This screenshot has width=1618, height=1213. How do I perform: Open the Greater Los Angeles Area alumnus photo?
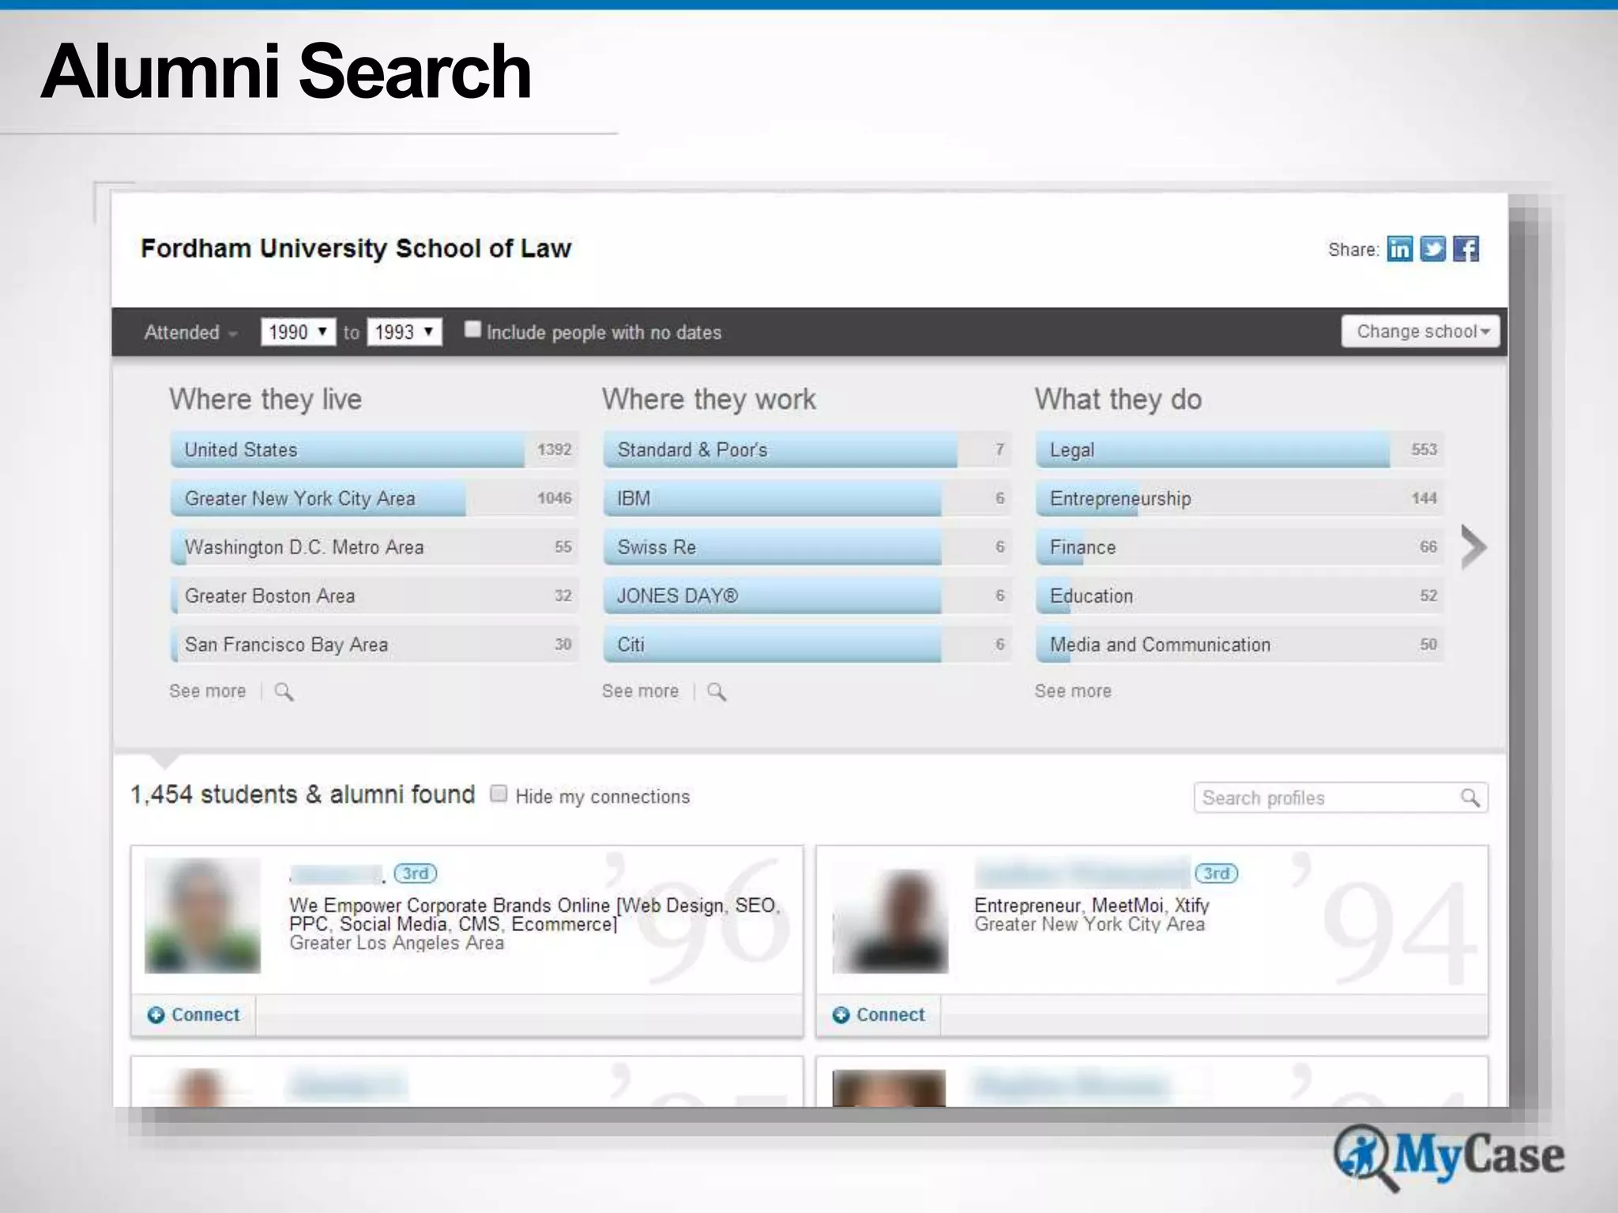(202, 915)
